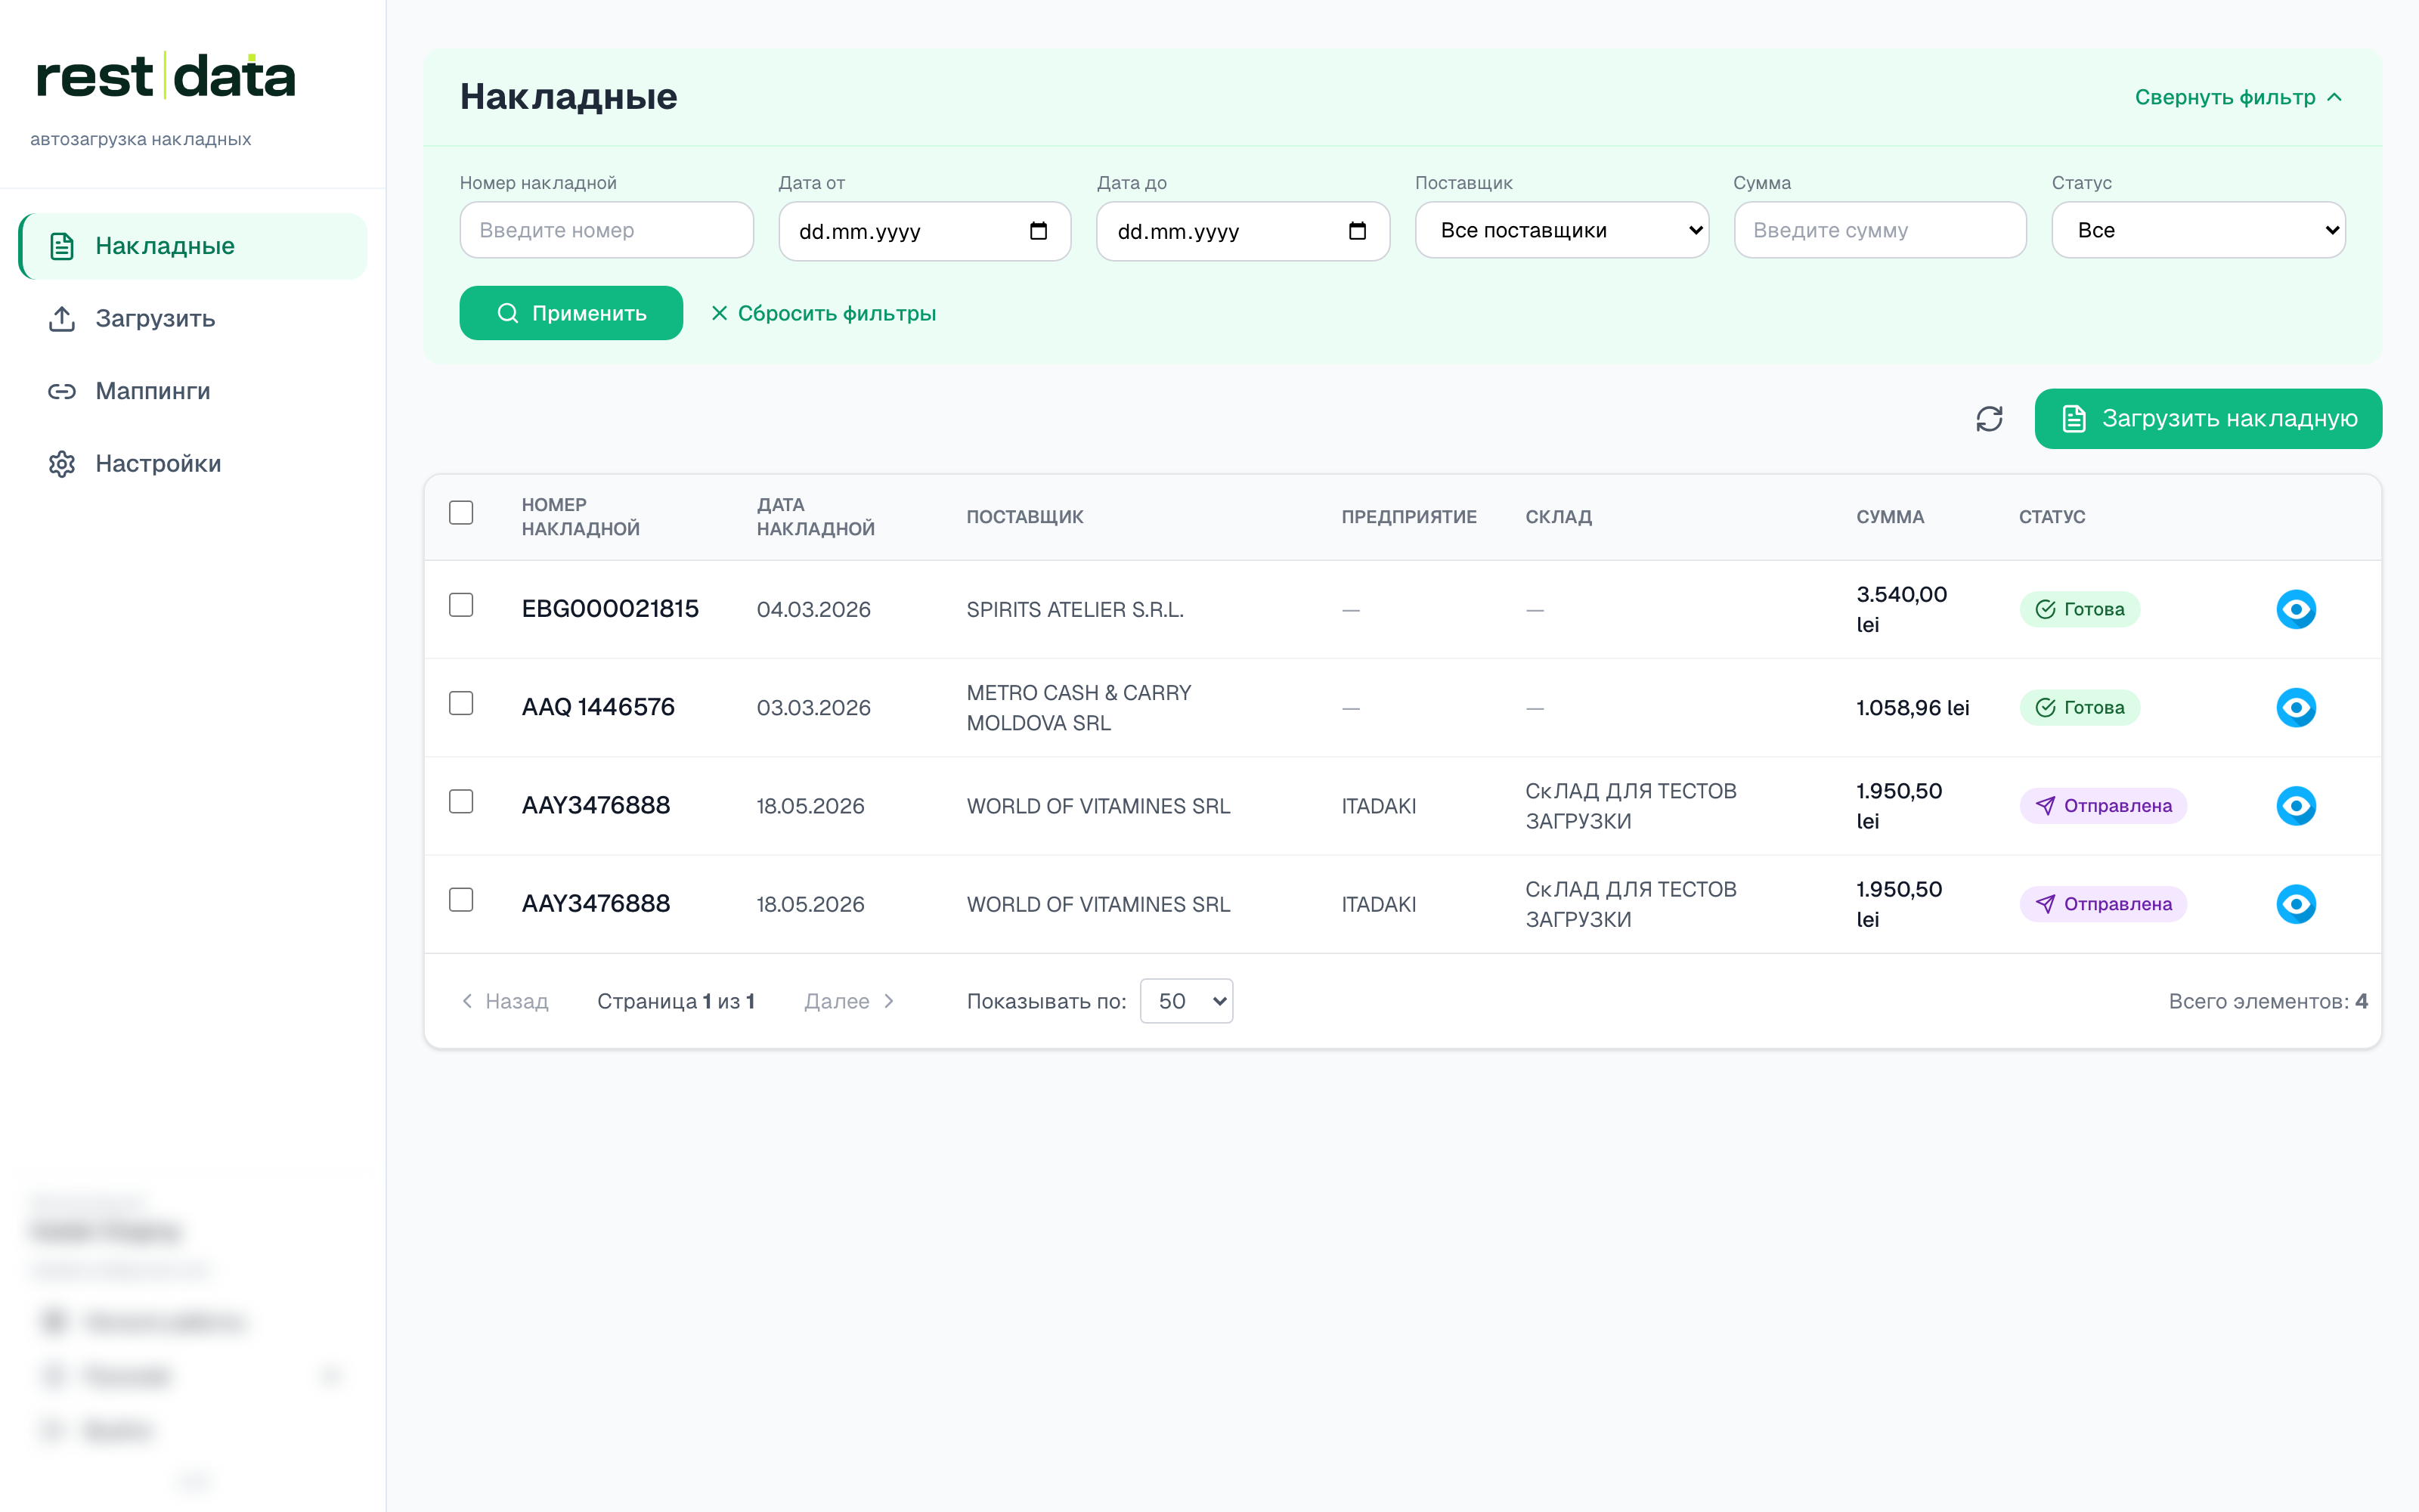
Task: Open the rest data logo
Action: 166,77
